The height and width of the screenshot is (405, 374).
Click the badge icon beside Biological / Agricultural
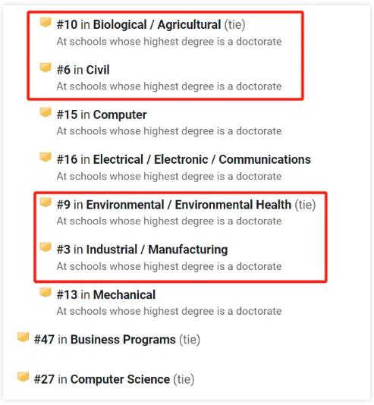pos(46,23)
